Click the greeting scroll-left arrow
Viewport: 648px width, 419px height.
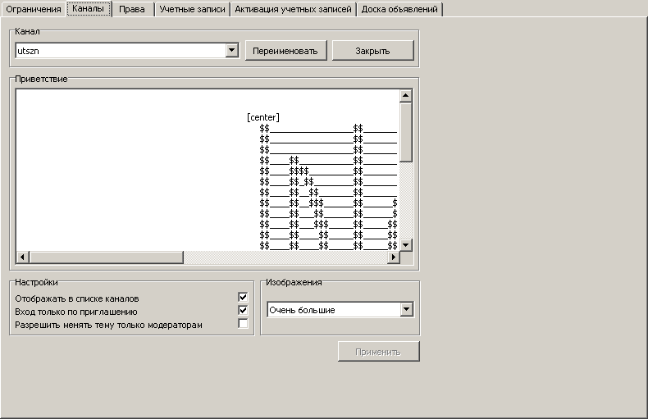point(22,257)
